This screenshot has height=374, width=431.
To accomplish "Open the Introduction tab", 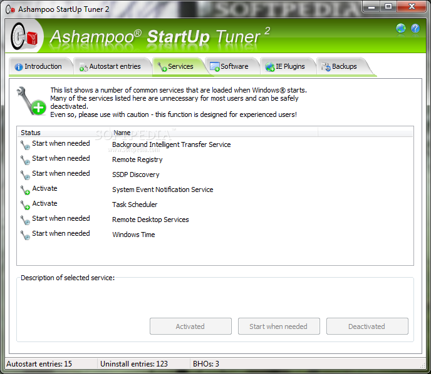I will coord(41,66).
